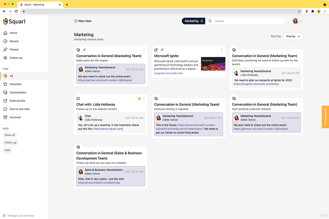The height and width of the screenshot is (219, 329).
Task: Open myignite.microsoft.com/home link
Action: [x=256, y=84]
